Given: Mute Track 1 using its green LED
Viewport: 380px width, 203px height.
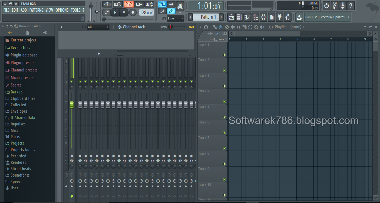Looking at the screenshot, I should pos(224,55).
